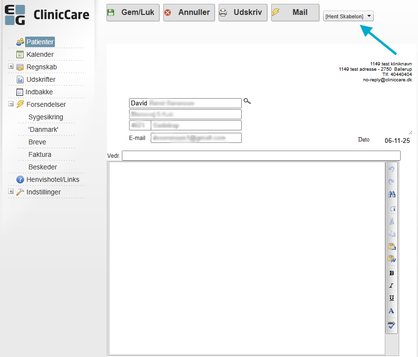Viewport: 418px width, 357px height.
Task: Click the Find binoculars icon in editor toolbar
Action: click(392, 194)
